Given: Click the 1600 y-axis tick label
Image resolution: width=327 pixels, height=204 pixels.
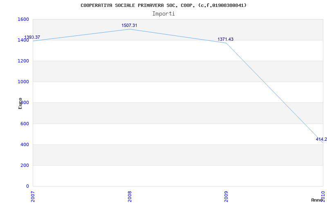Looking at the screenshot, I should tap(23, 19).
